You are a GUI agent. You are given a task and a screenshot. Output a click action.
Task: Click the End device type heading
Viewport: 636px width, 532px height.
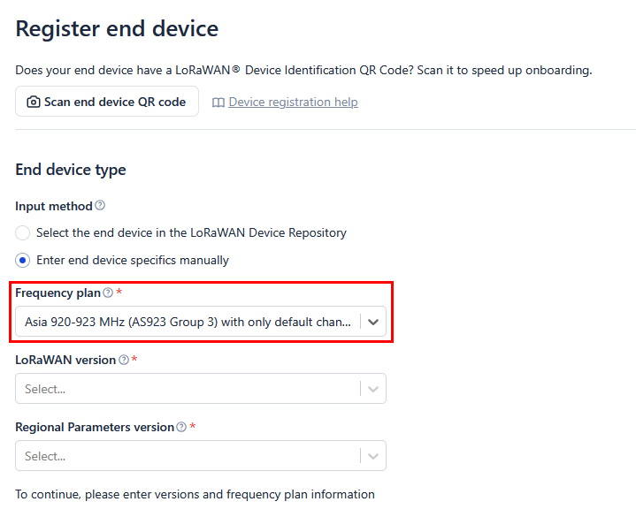[71, 170]
